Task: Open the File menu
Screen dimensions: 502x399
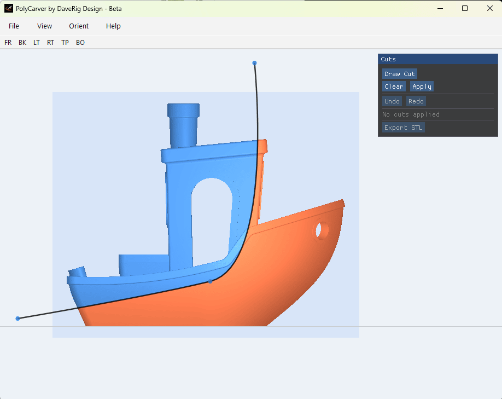Action: [x=14, y=26]
